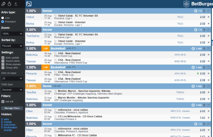Open the Zoom 100% dropdown
The width and height of the screenshot is (213, 137).
click(12, 34)
